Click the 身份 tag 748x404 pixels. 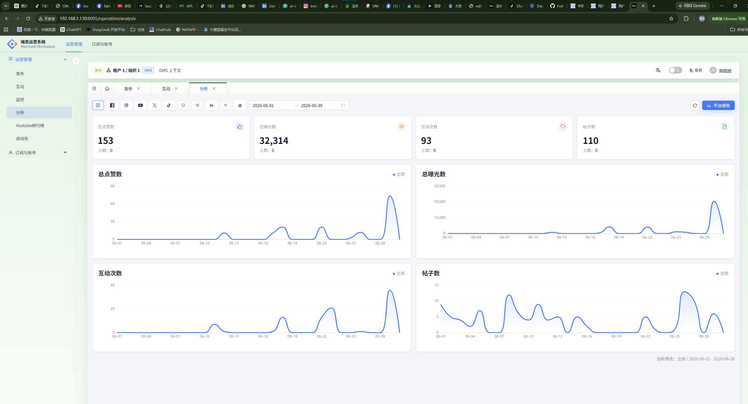click(98, 70)
